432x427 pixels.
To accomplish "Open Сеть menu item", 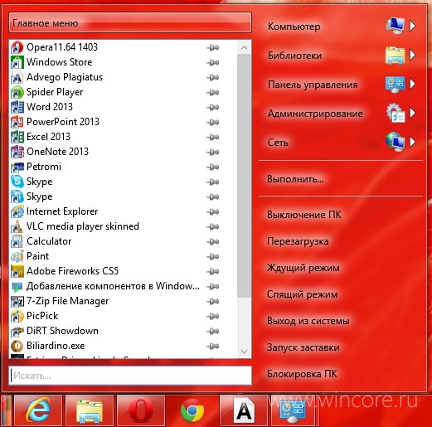I will click(x=278, y=143).
